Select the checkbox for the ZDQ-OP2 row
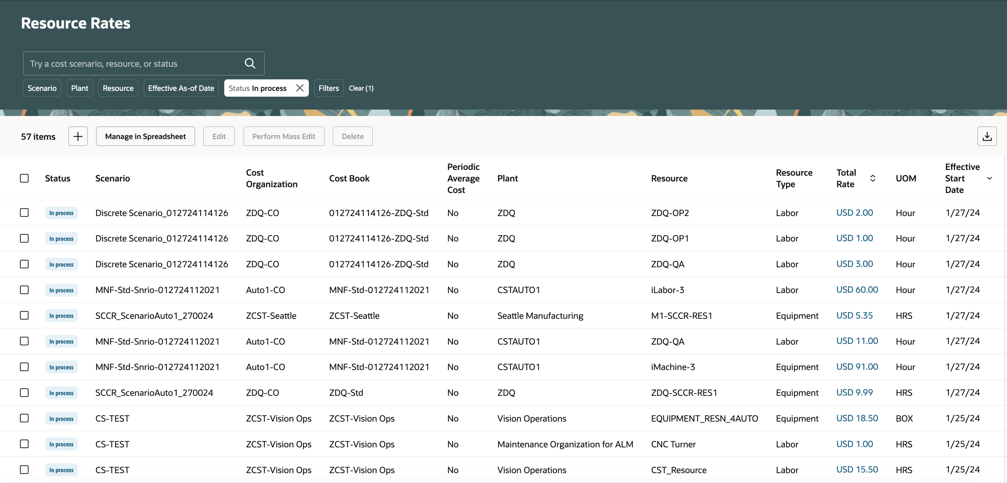1007x483 pixels. 24,213
